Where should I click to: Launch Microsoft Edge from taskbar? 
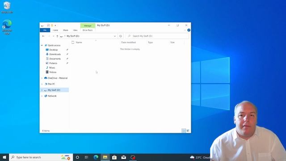tap(96, 157)
